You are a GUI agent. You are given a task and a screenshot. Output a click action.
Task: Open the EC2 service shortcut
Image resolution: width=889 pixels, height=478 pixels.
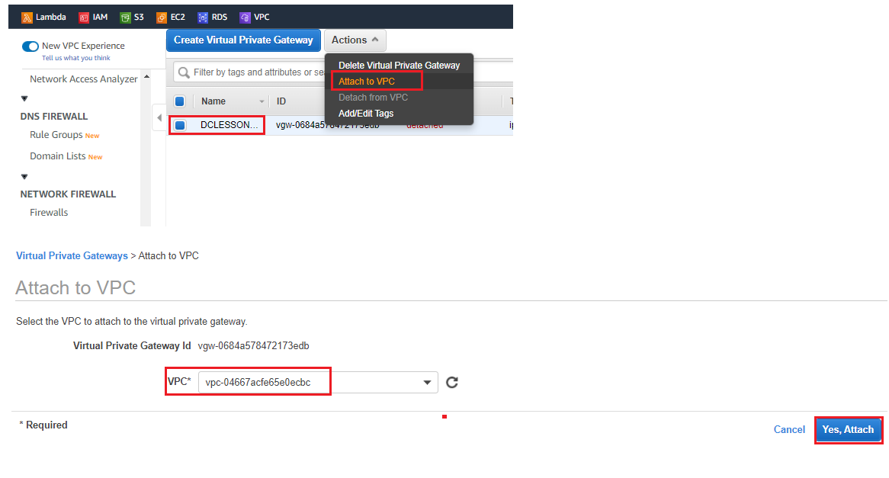171,17
